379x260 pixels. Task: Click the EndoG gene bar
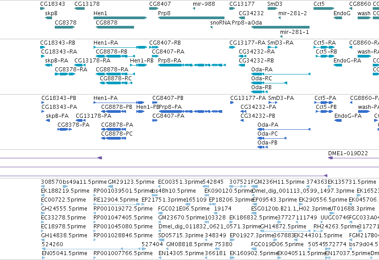coord(338,18)
